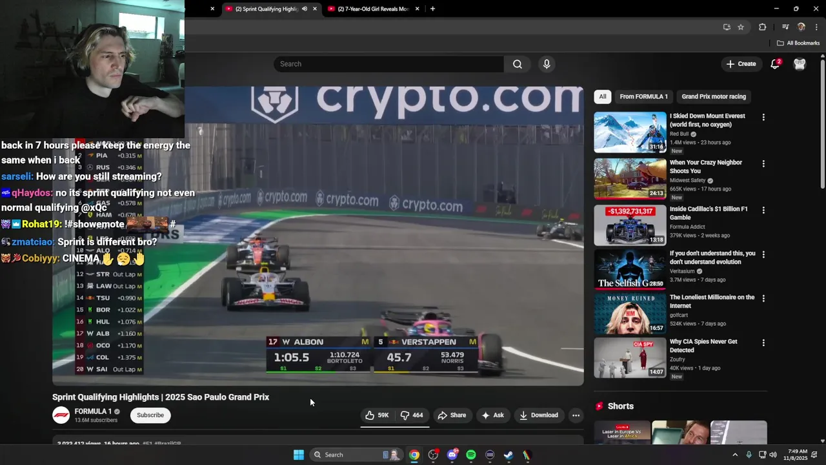Open options for CIA Spies video
The width and height of the screenshot is (826, 465).
tap(763, 343)
